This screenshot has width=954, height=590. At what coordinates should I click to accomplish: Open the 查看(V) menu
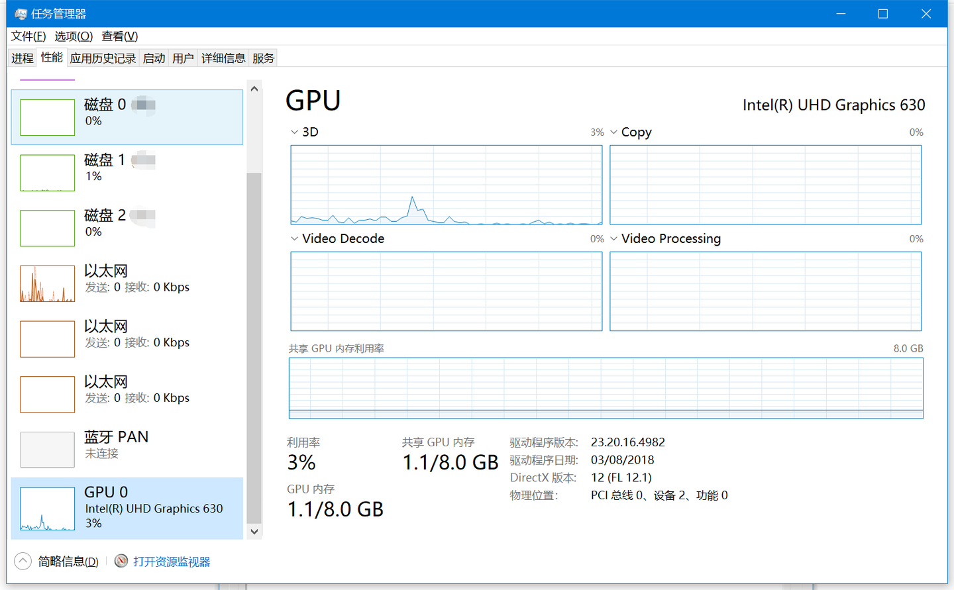(x=119, y=36)
